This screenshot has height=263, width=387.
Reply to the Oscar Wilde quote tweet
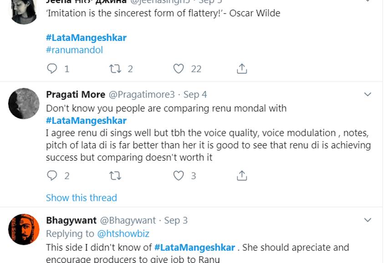(x=52, y=69)
